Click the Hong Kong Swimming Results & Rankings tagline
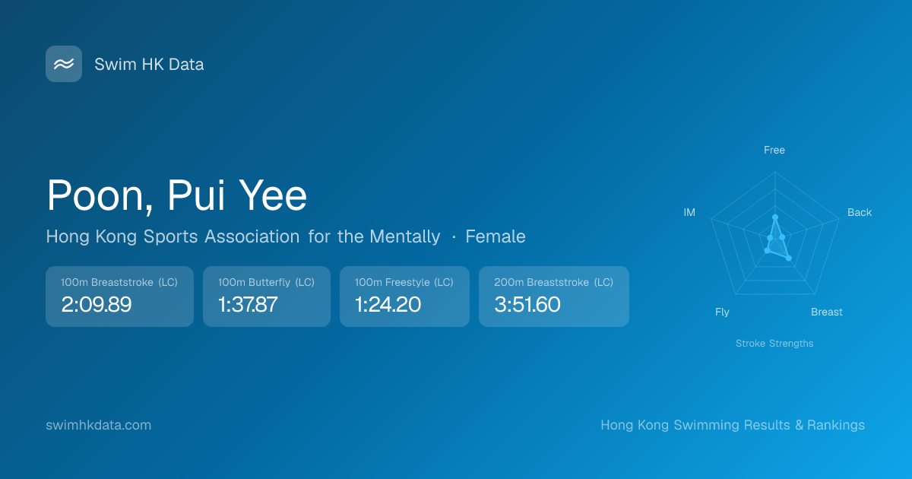The width and height of the screenshot is (912, 479). point(733,425)
